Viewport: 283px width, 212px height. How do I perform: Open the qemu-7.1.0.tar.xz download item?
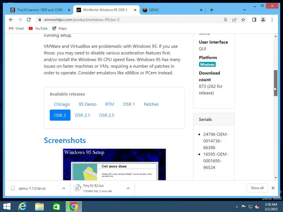click(32, 188)
